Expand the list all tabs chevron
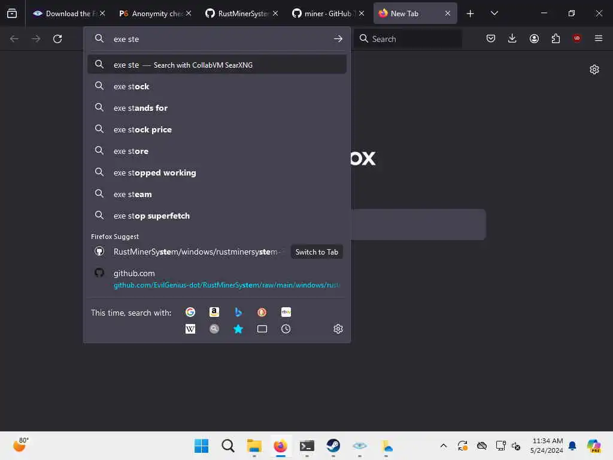 pyautogui.click(x=494, y=13)
